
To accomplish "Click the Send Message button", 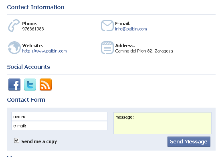I will (x=189, y=142).
